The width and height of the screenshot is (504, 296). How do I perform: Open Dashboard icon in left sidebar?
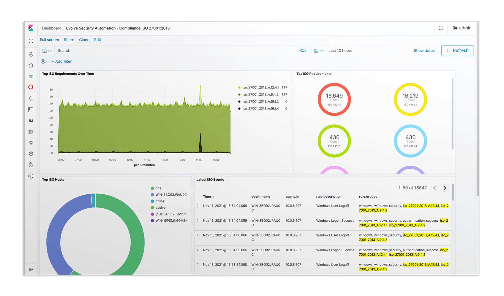point(31,76)
